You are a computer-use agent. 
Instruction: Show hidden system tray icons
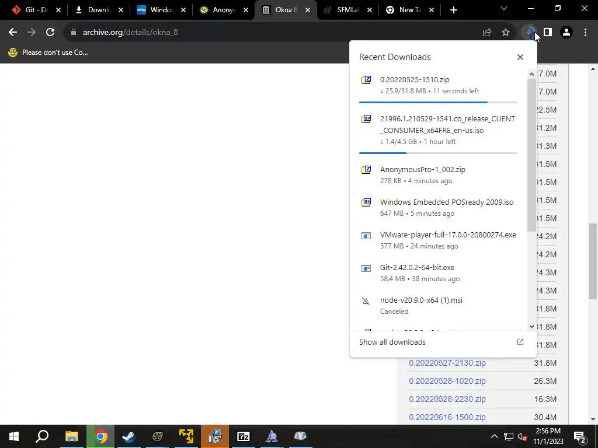494,436
